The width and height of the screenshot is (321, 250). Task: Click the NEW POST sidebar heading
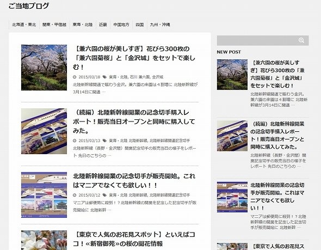pos(229,52)
